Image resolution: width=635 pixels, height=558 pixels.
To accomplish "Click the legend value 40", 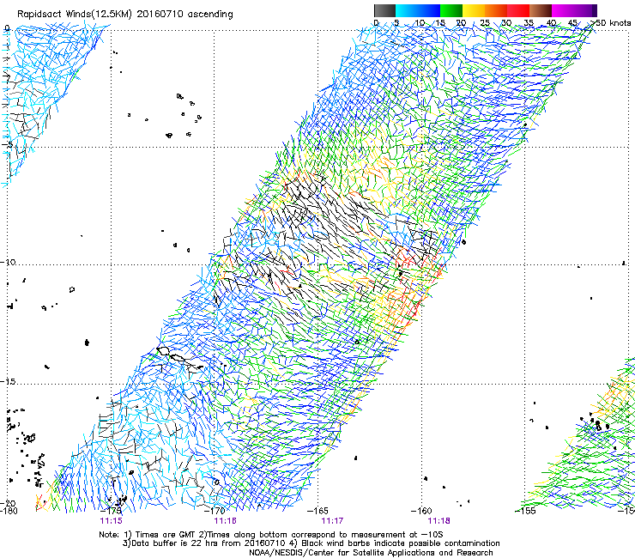I will coord(551,22).
